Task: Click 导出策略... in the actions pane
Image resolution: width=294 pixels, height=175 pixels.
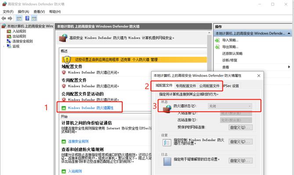Action: [230, 47]
